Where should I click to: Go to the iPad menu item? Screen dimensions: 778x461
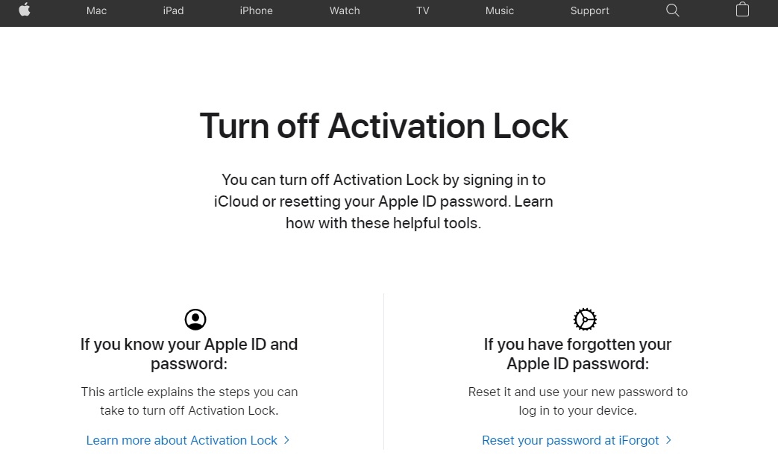coord(173,10)
